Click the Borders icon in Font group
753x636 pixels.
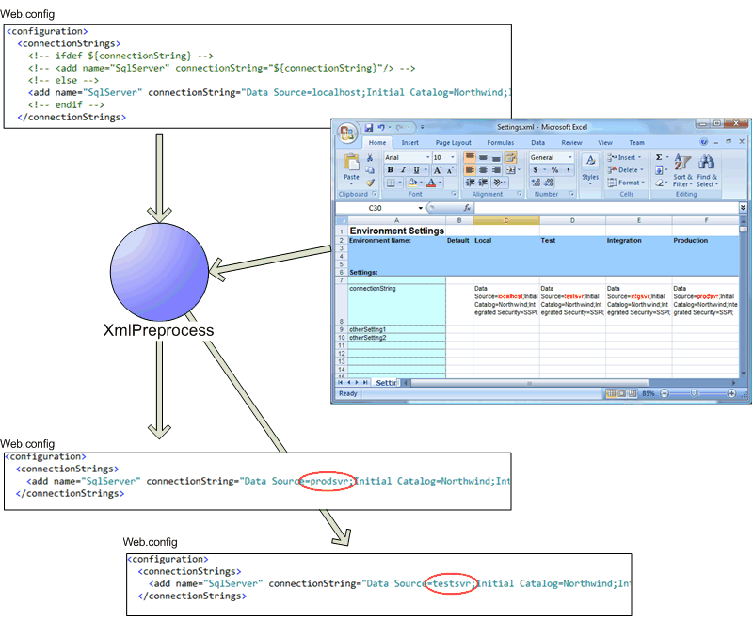point(391,183)
